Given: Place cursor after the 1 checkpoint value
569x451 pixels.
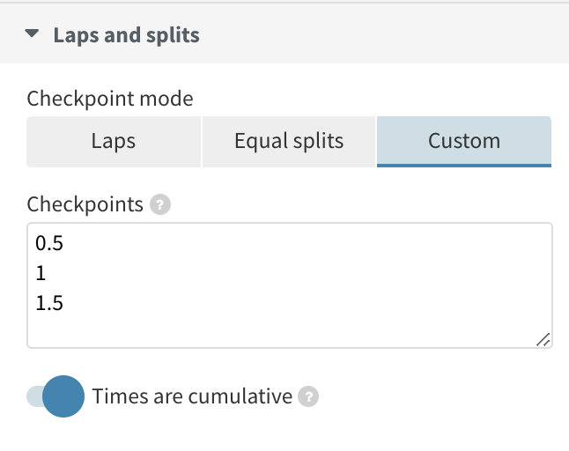Looking at the screenshot, I should [46, 273].
